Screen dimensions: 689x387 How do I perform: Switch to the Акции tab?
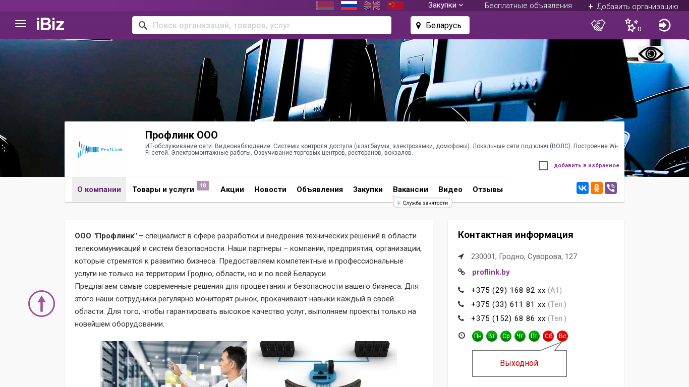[232, 189]
